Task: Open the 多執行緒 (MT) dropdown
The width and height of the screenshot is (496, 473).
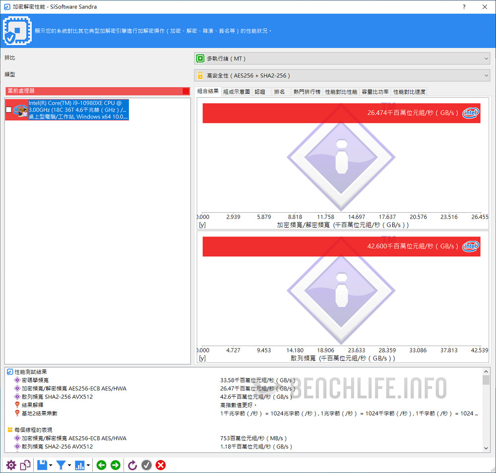Action: pos(342,59)
